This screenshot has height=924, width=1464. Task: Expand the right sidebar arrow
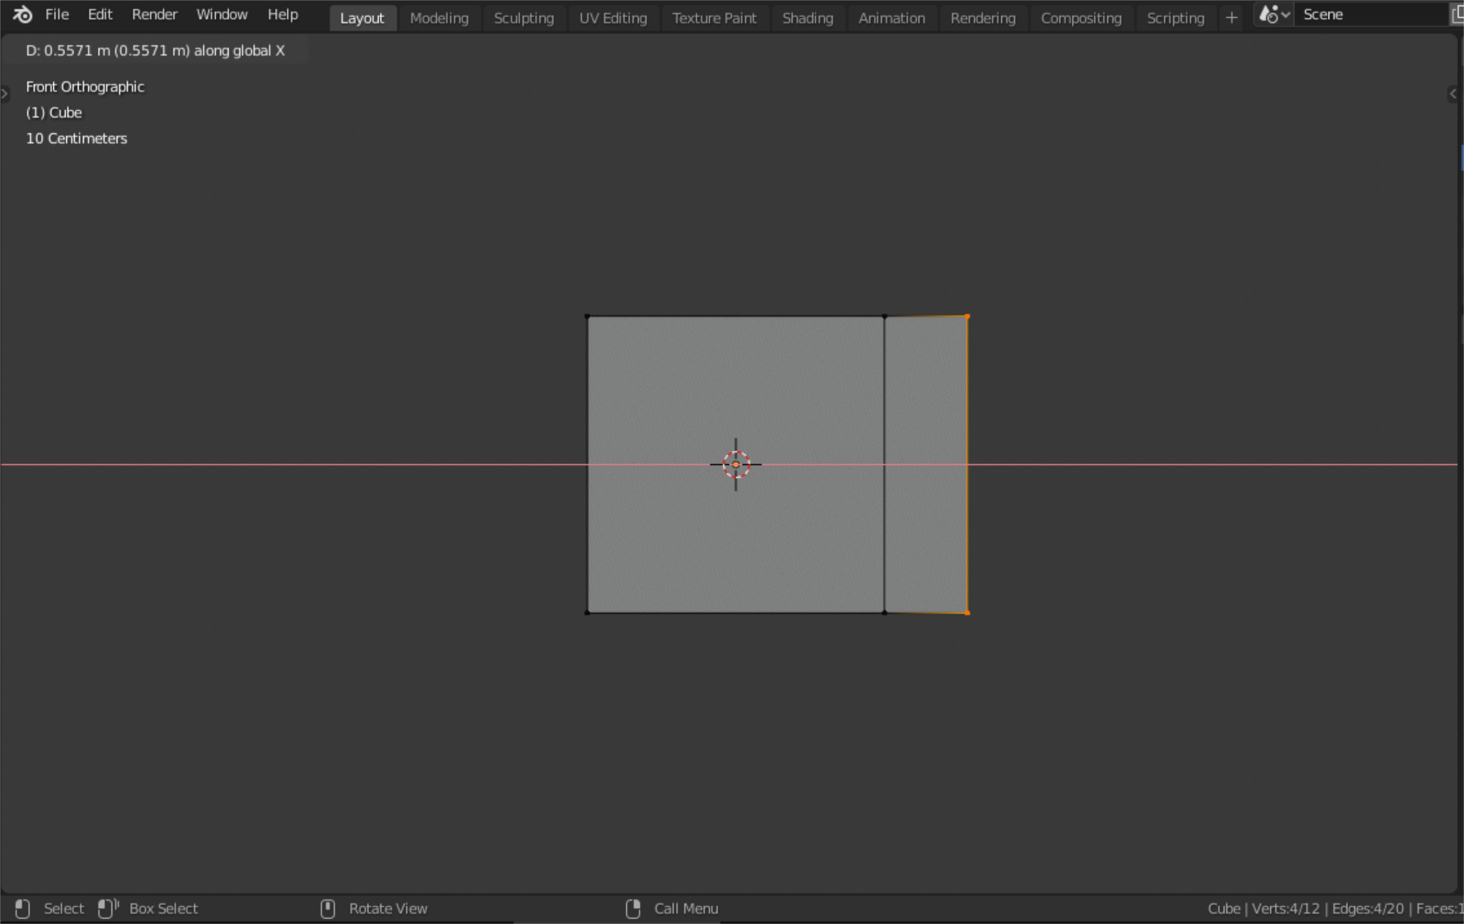tap(1454, 94)
